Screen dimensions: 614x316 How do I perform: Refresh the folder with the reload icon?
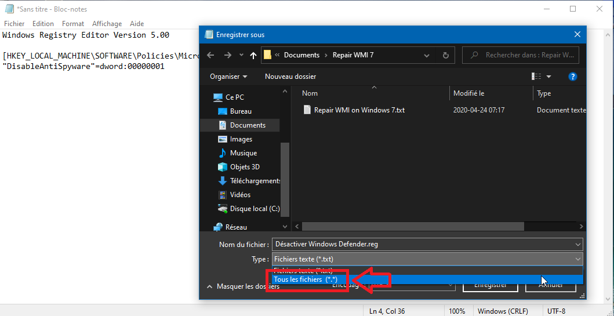point(445,55)
